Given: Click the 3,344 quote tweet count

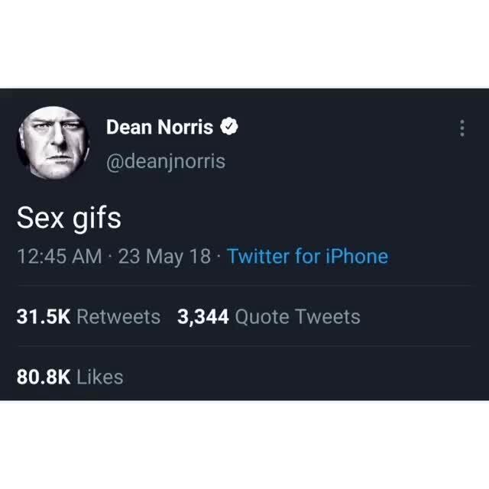Looking at the screenshot, I should click(203, 317).
